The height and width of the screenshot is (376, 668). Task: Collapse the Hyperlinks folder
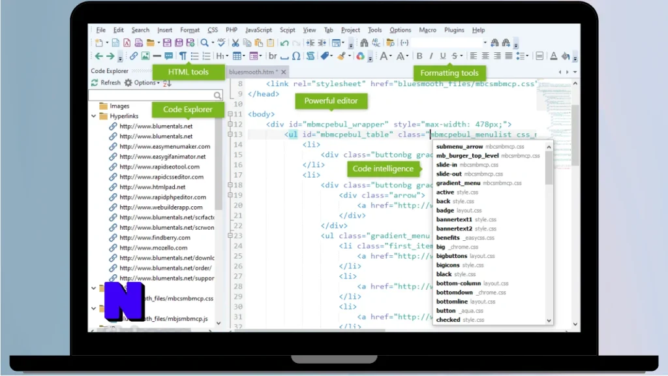pos(94,116)
